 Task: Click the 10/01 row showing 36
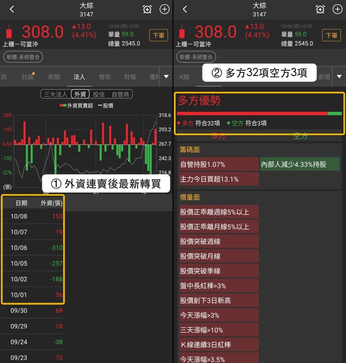coord(33,295)
